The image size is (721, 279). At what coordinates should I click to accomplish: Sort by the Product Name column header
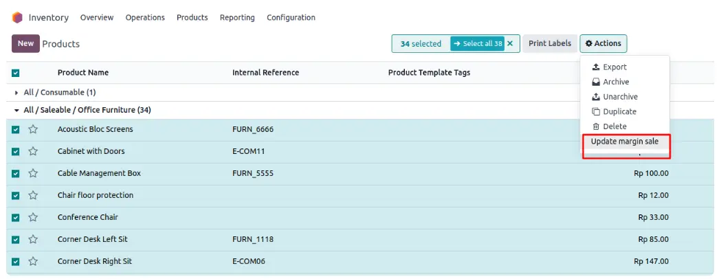point(83,73)
